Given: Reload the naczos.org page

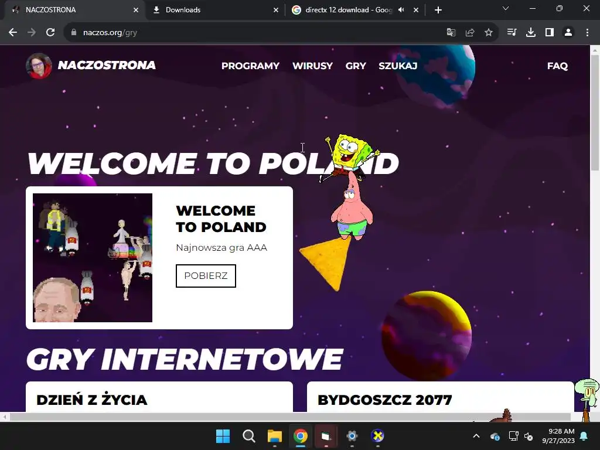Looking at the screenshot, I should [50, 33].
